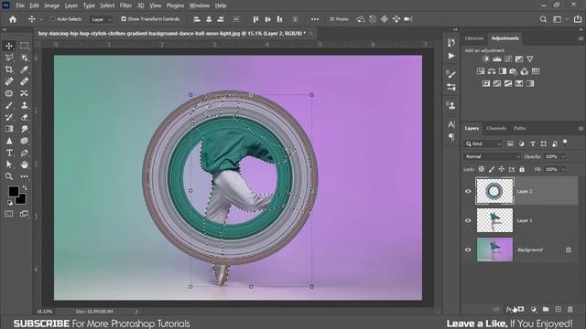
Task: Select the Horizontal Type tool
Action: tap(9, 153)
